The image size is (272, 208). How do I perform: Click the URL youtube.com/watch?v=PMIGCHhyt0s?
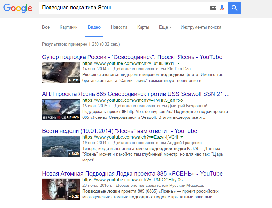tap(132, 180)
